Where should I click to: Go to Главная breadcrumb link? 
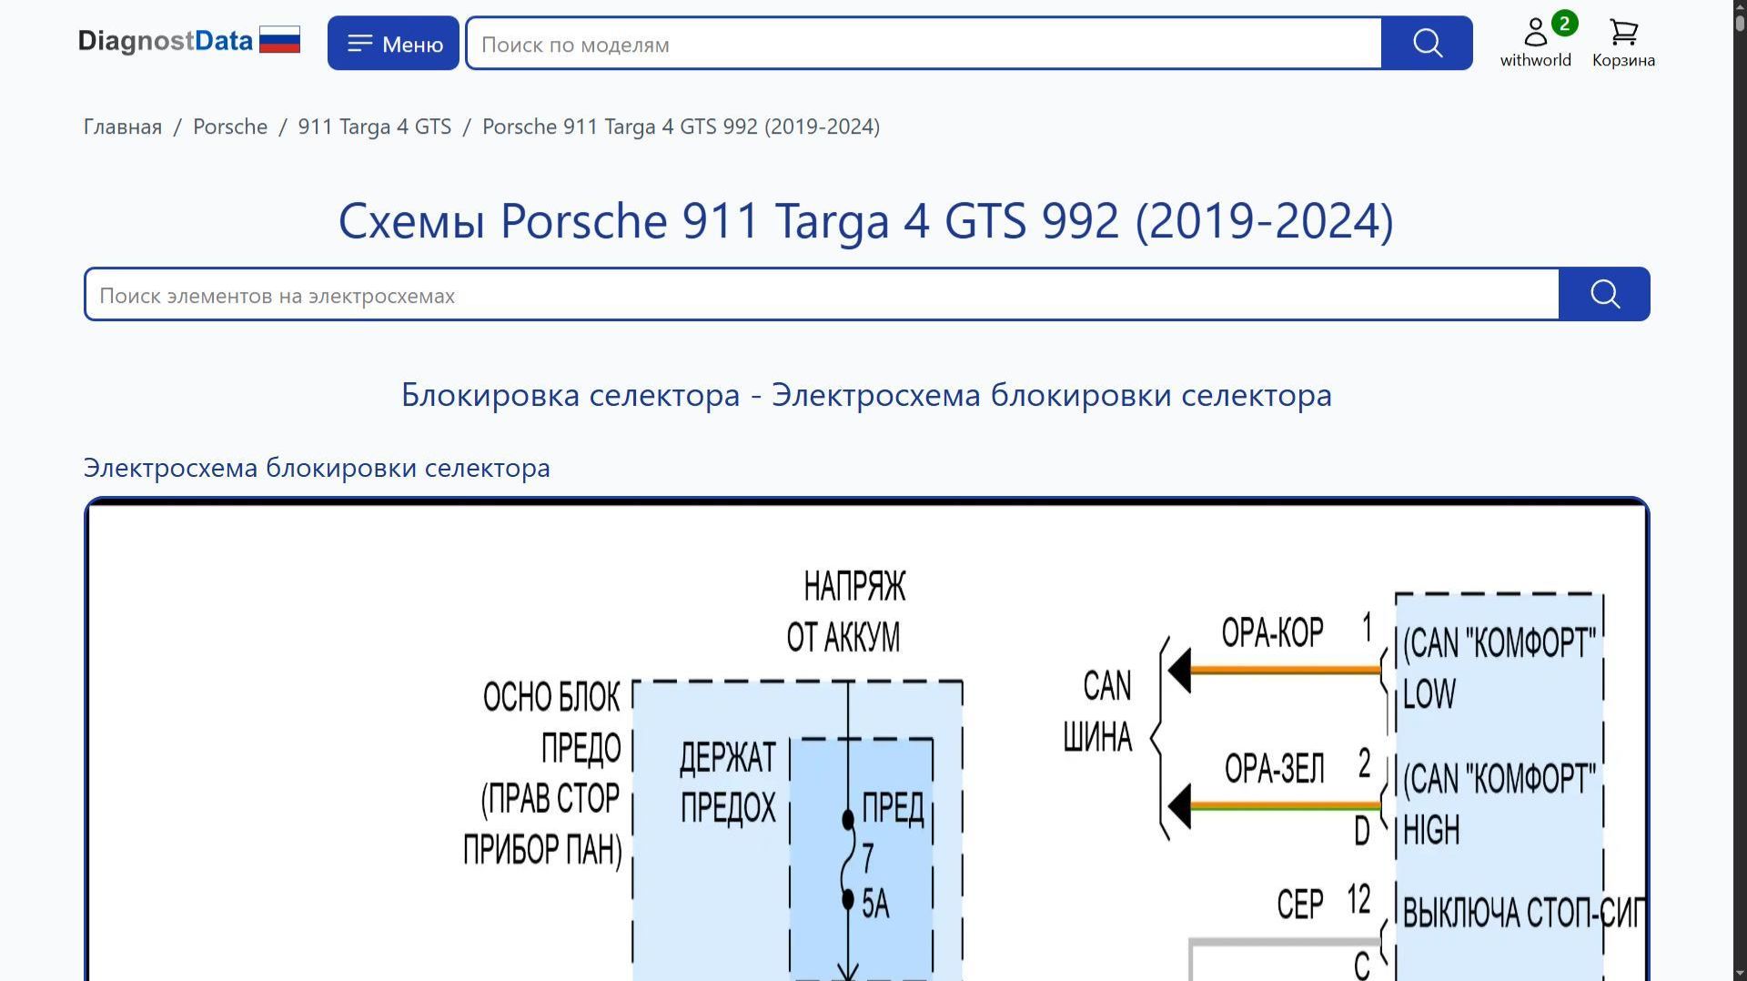[123, 126]
